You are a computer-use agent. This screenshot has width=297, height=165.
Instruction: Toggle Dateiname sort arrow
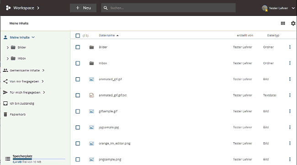tap(117, 35)
